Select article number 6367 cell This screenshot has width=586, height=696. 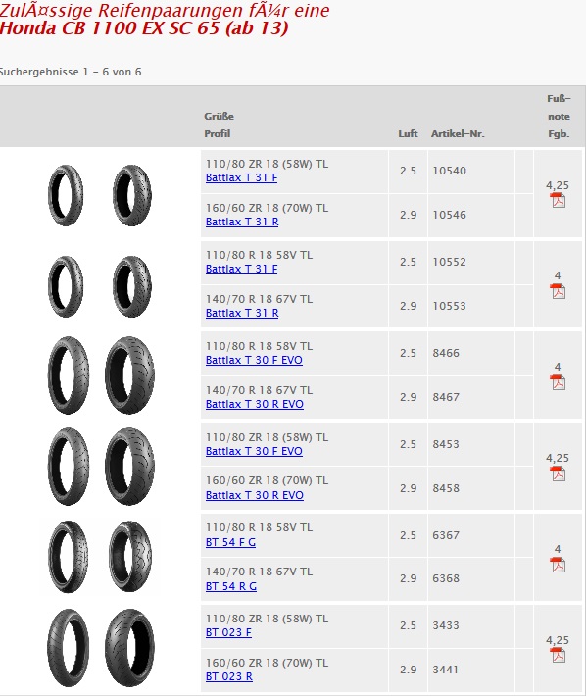click(470, 535)
